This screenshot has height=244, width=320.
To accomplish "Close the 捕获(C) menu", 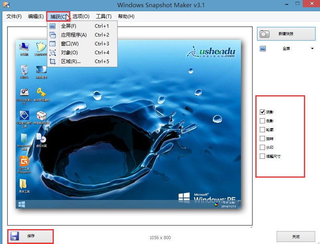I will click(x=58, y=16).
